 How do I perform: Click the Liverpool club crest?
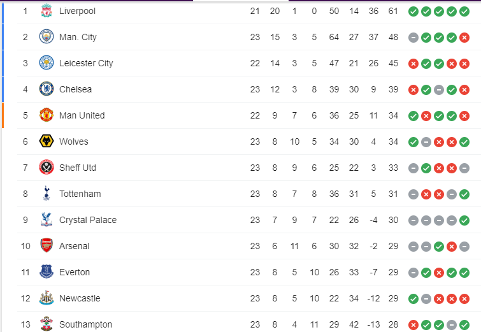(x=46, y=11)
